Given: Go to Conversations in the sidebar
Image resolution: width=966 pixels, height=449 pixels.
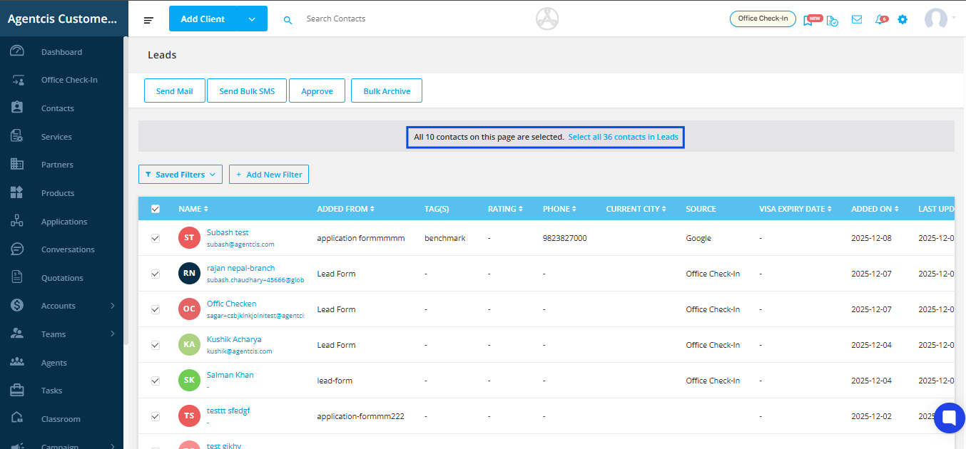Looking at the screenshot, I should (67, 249).
